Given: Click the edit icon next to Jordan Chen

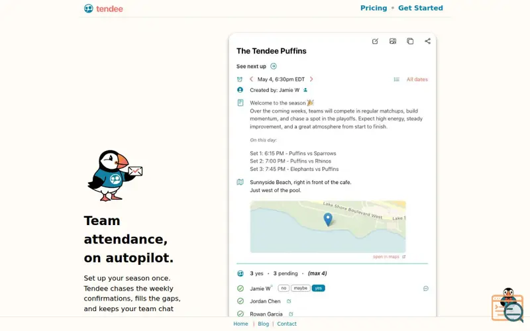Looking at the screenshot, I should point(289,301).
